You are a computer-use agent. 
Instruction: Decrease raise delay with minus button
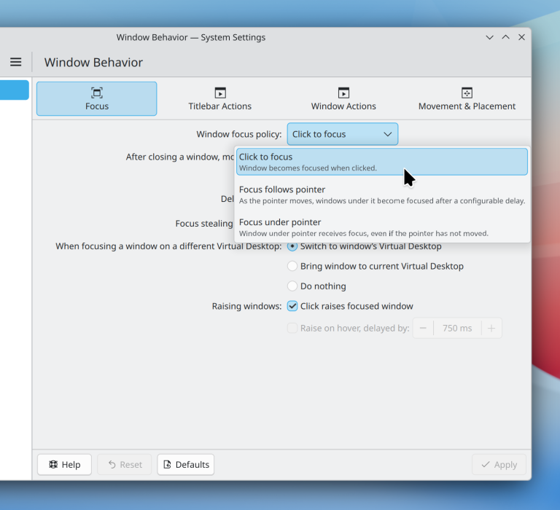coord(423,328)
